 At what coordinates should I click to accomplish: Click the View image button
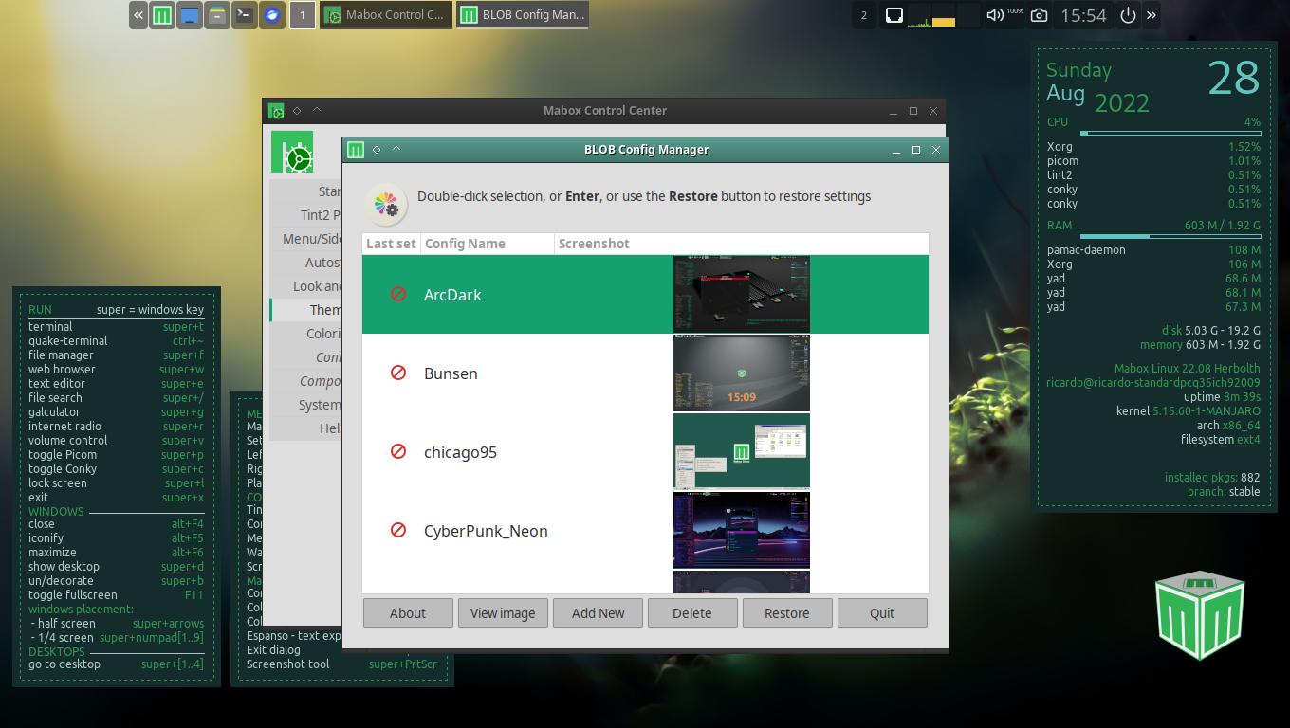click(503, 613)
